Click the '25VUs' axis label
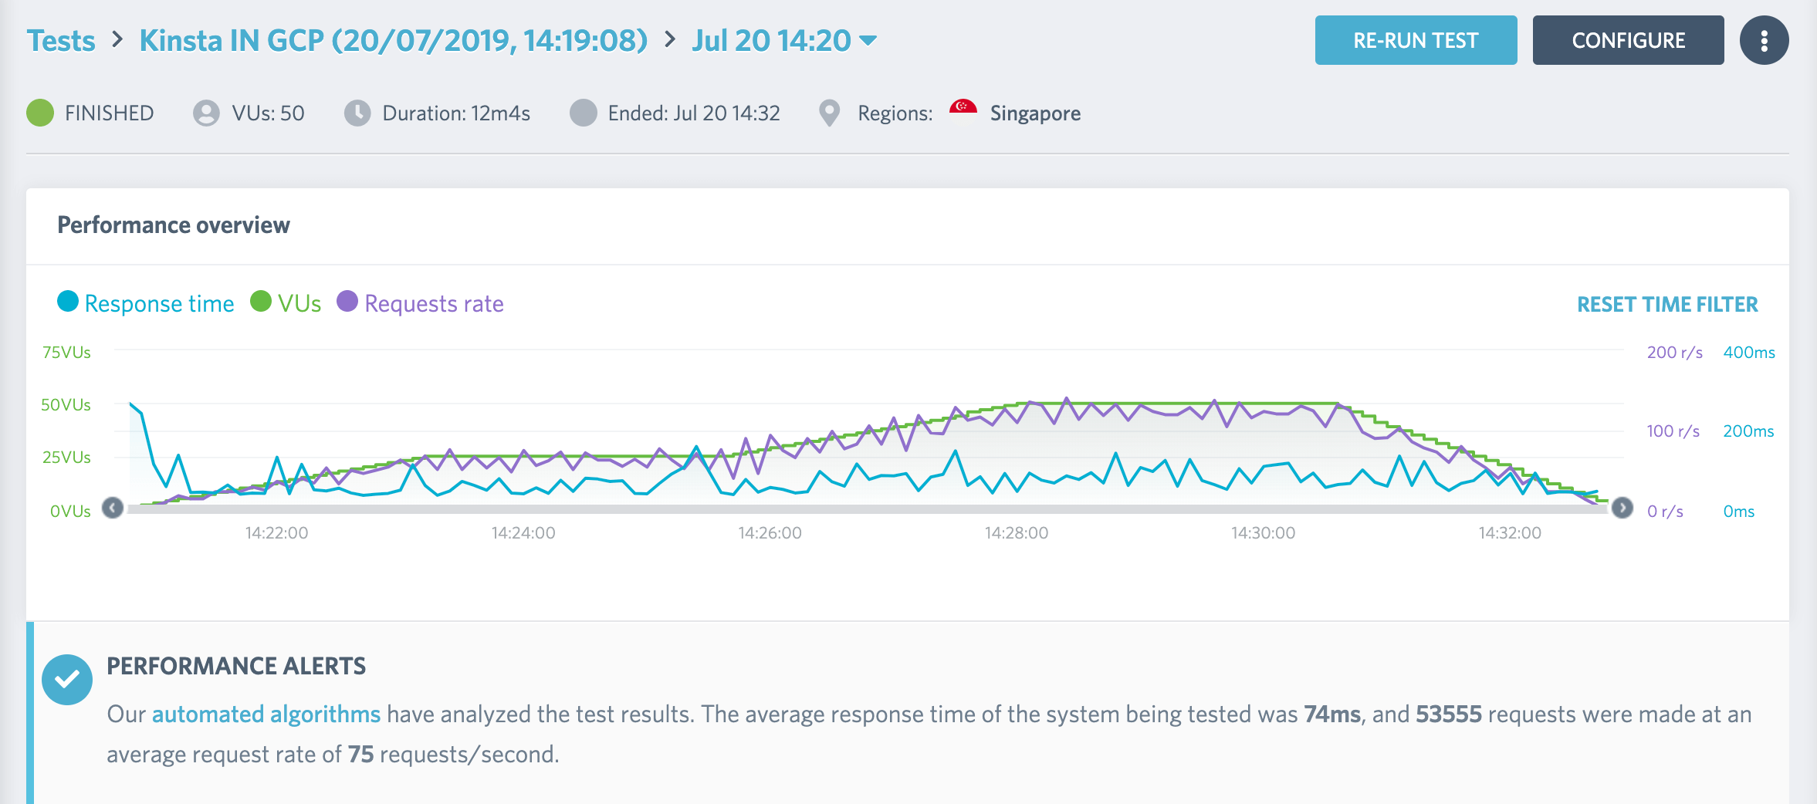This screenshot has height=804, width=1817. coord(66,457)
